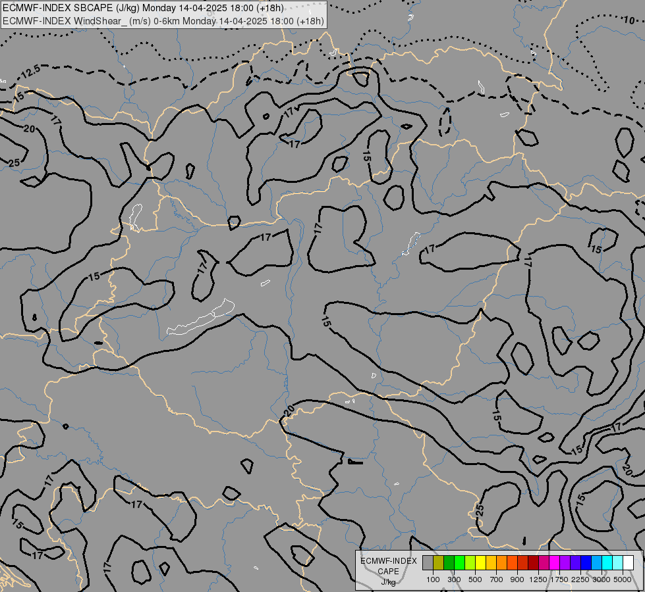Click the legend value 100
The width and height of the screenshot is (645, 592).
[x=433, y=580]
